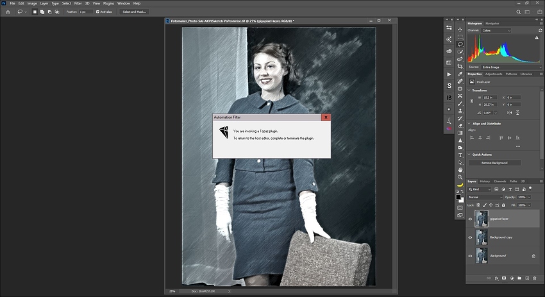This screenshot has height=297, width=545.
Task: Open the Plugins menu
Action: [108, 3]
